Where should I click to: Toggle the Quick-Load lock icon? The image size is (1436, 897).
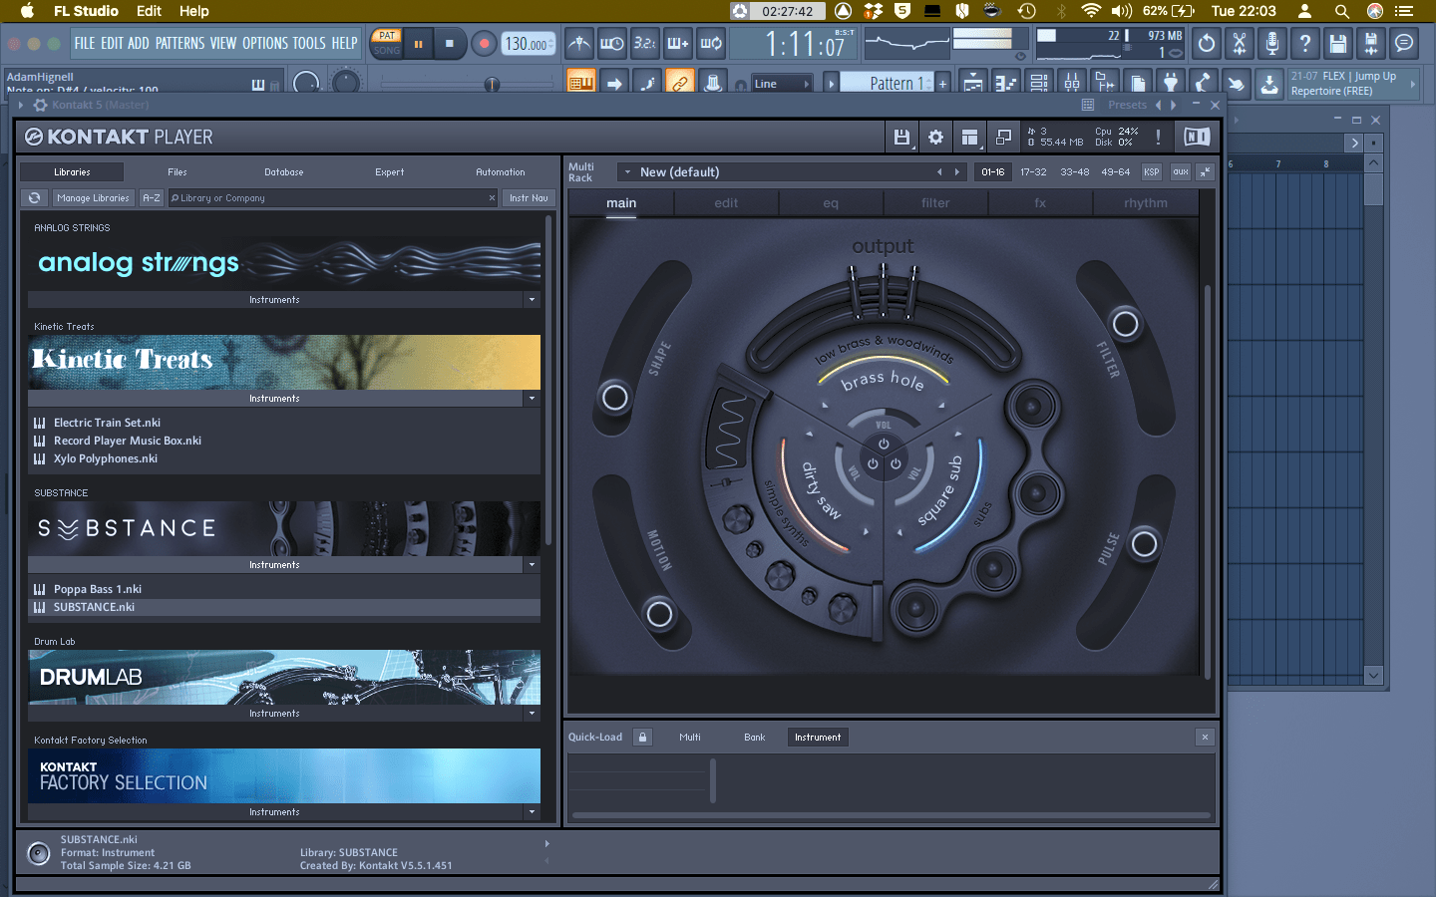[x=643, y=738]
